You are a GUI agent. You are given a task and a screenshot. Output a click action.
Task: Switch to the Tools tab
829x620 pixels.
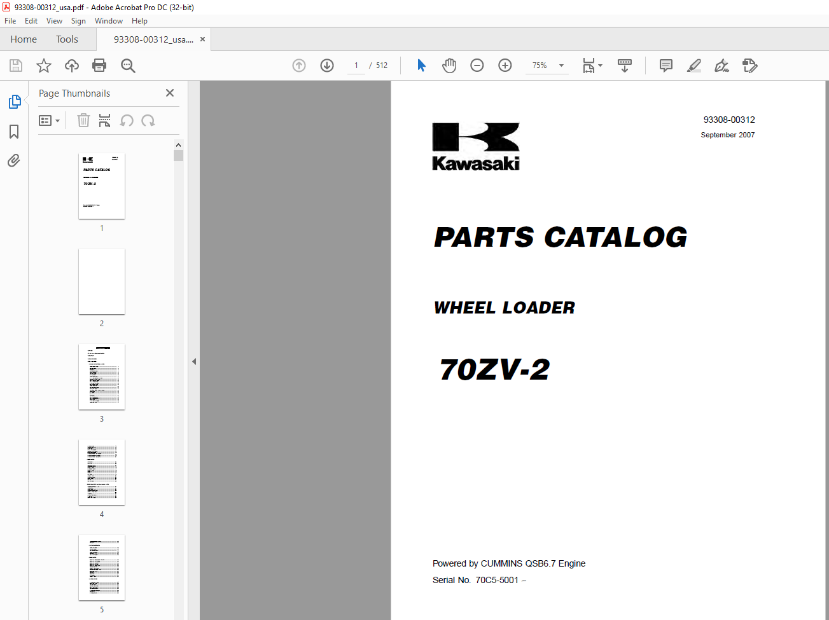(x=67, y=39)
